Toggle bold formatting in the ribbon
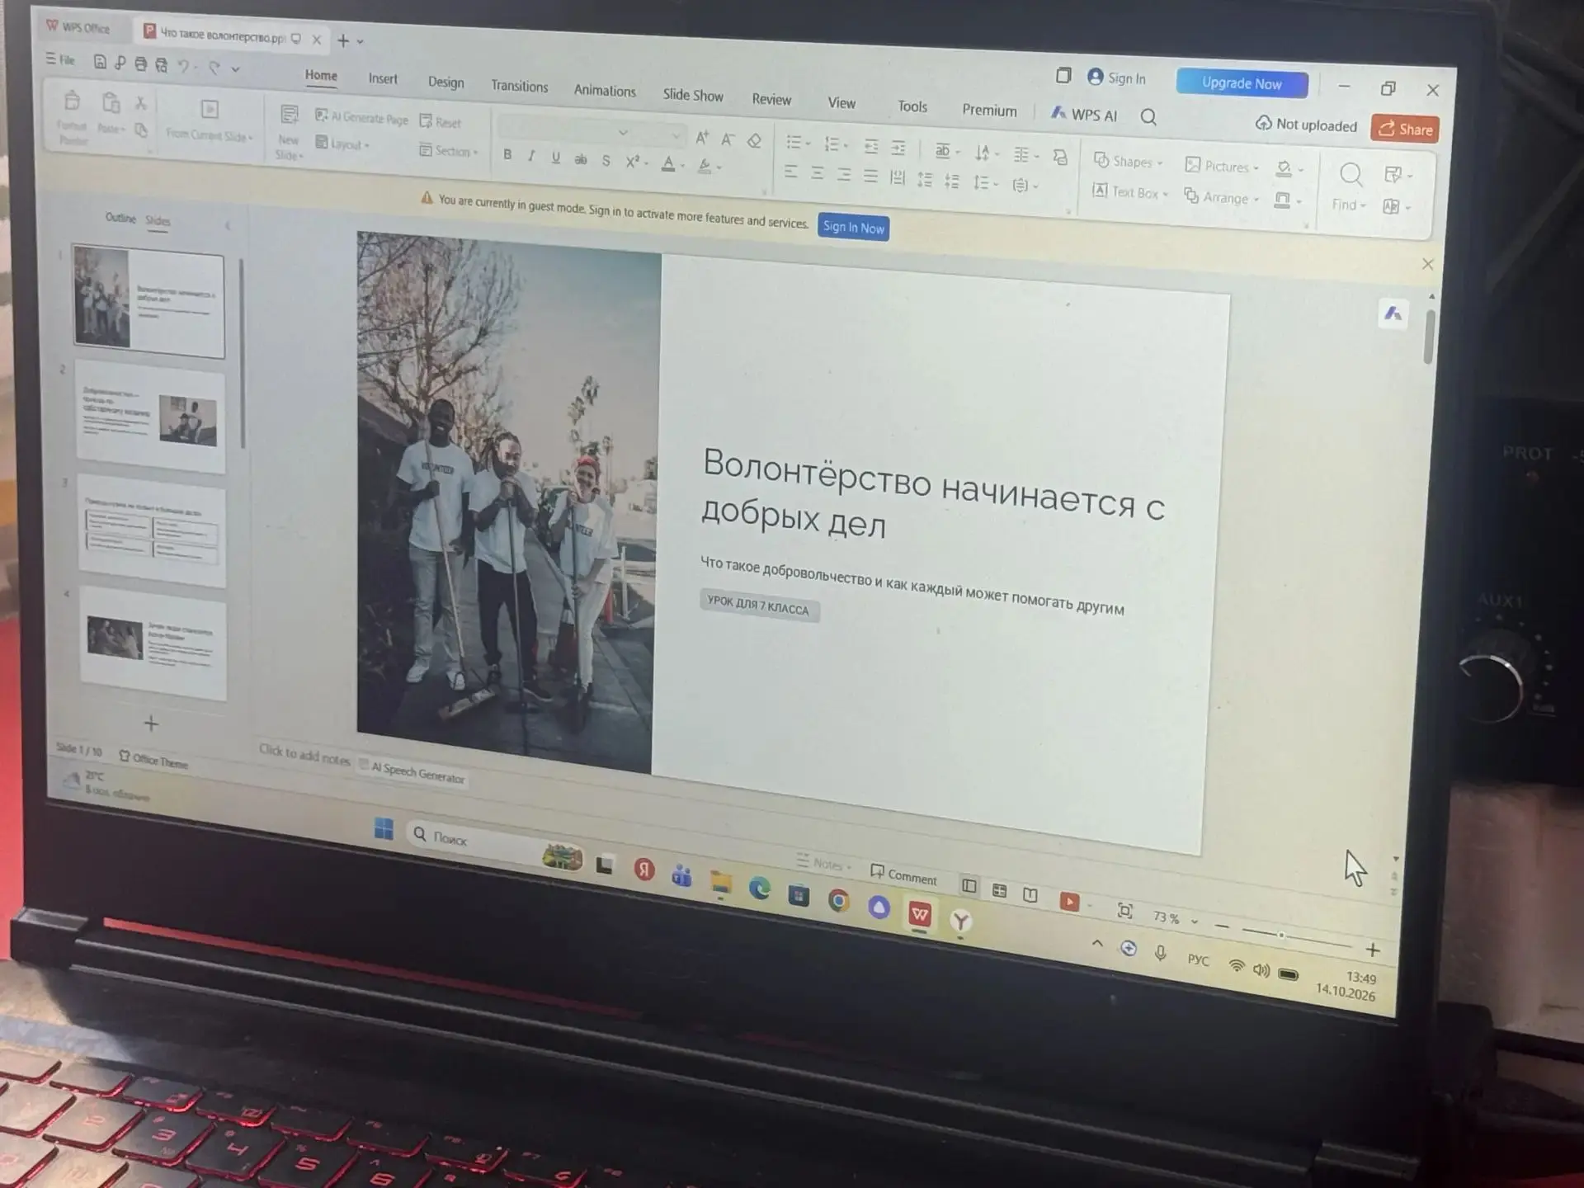Viewport: 1584px width, 1188px height. 507,154
